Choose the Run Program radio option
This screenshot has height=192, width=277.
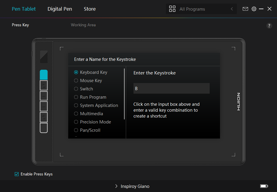point(76,97)
